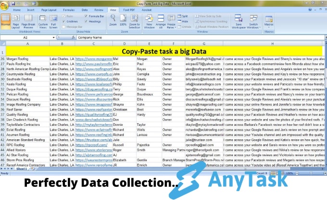
Task: Click the Select All corner button
Action: click(x=3, y=44)
